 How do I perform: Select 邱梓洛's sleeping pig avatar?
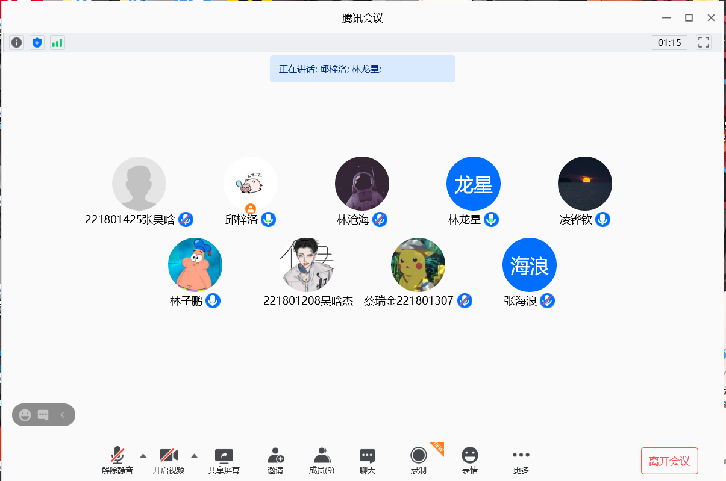pyautogui.click(x=251, y=184)
